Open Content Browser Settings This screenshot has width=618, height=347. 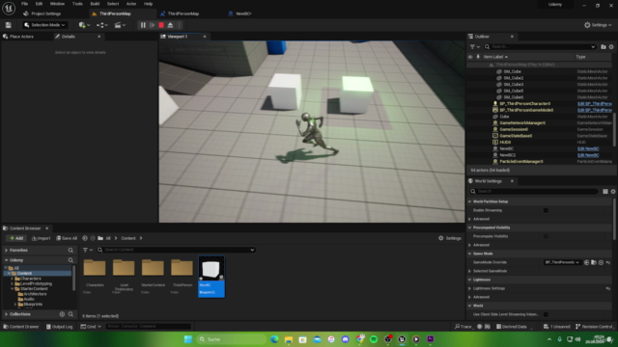tap(450, 238)
